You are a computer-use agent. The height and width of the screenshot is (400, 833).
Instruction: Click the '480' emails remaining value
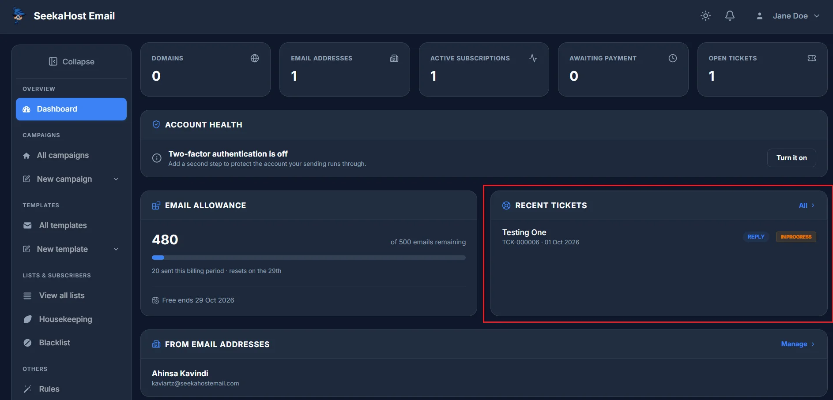coord(165,239)
